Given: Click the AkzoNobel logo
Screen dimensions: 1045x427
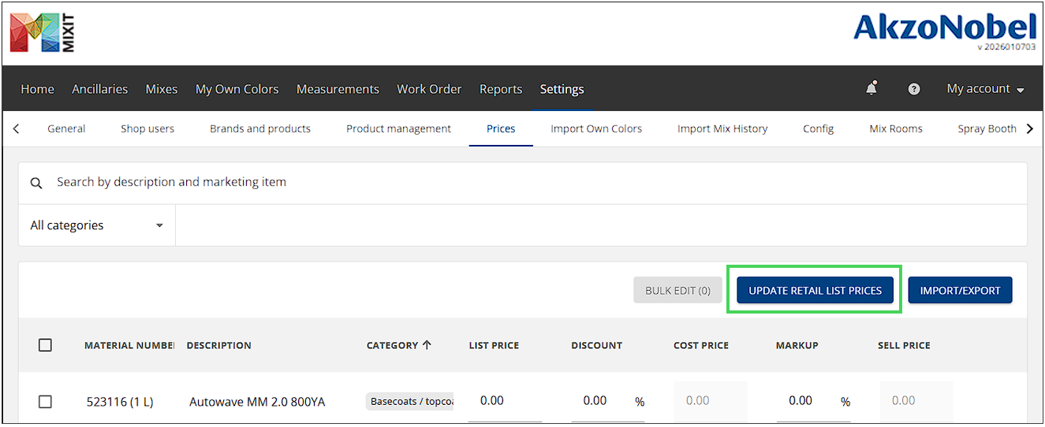Looking at the screenshot, I should (x=944, y=29).
